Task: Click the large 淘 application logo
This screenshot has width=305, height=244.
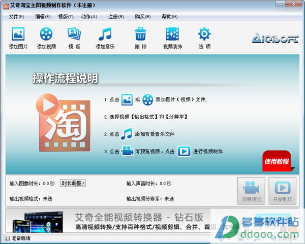Action: pos(63,123)
